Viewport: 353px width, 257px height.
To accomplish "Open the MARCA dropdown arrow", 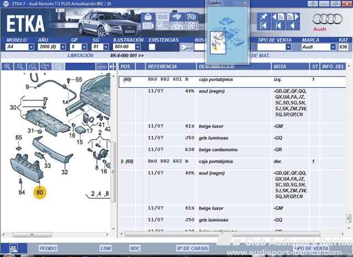I will (x=333, y=47).
